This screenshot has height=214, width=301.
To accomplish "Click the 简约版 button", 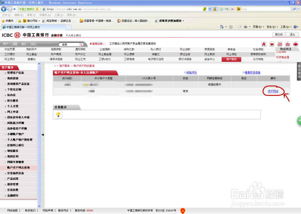I will tap(279, 35).
